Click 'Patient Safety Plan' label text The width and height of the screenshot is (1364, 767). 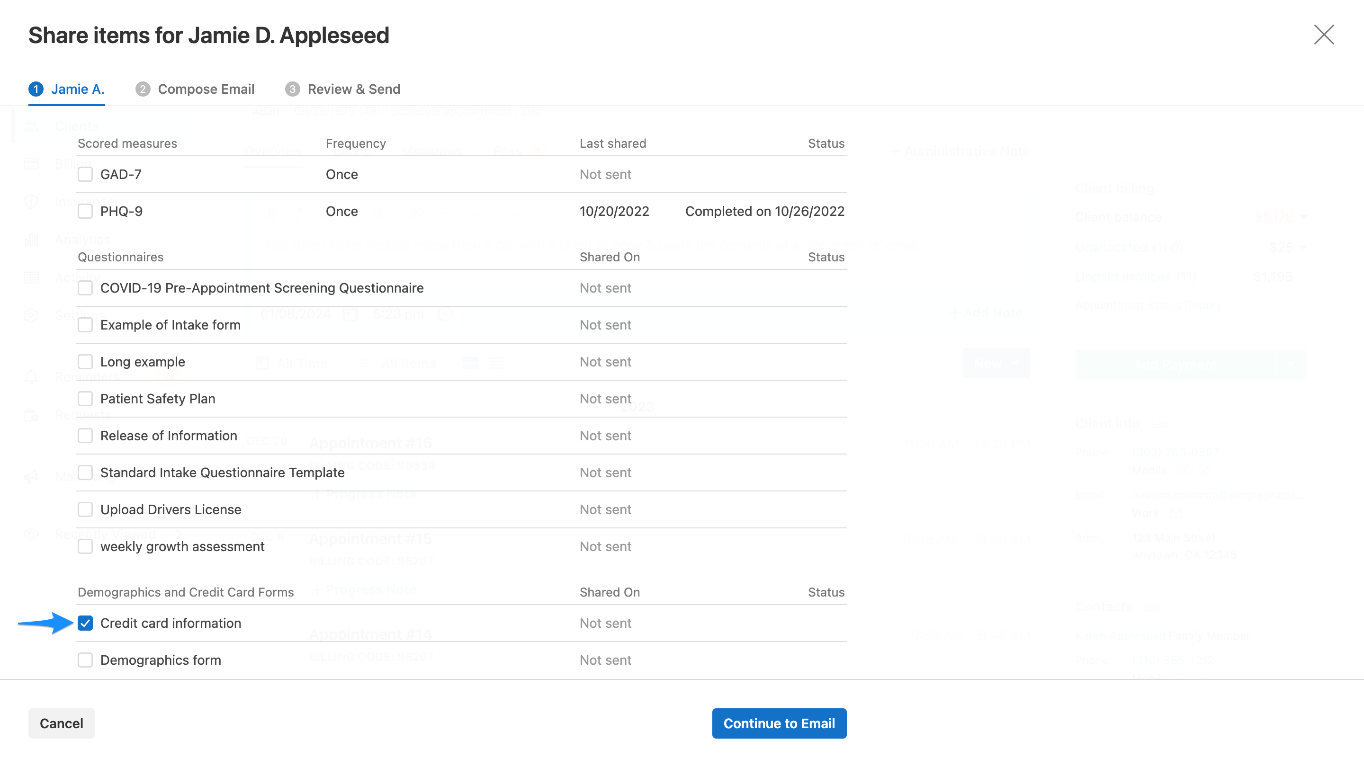pos(158,399)
